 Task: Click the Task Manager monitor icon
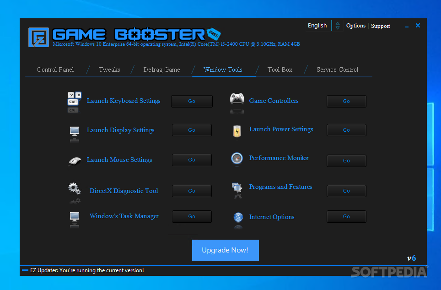pos(75,217)
